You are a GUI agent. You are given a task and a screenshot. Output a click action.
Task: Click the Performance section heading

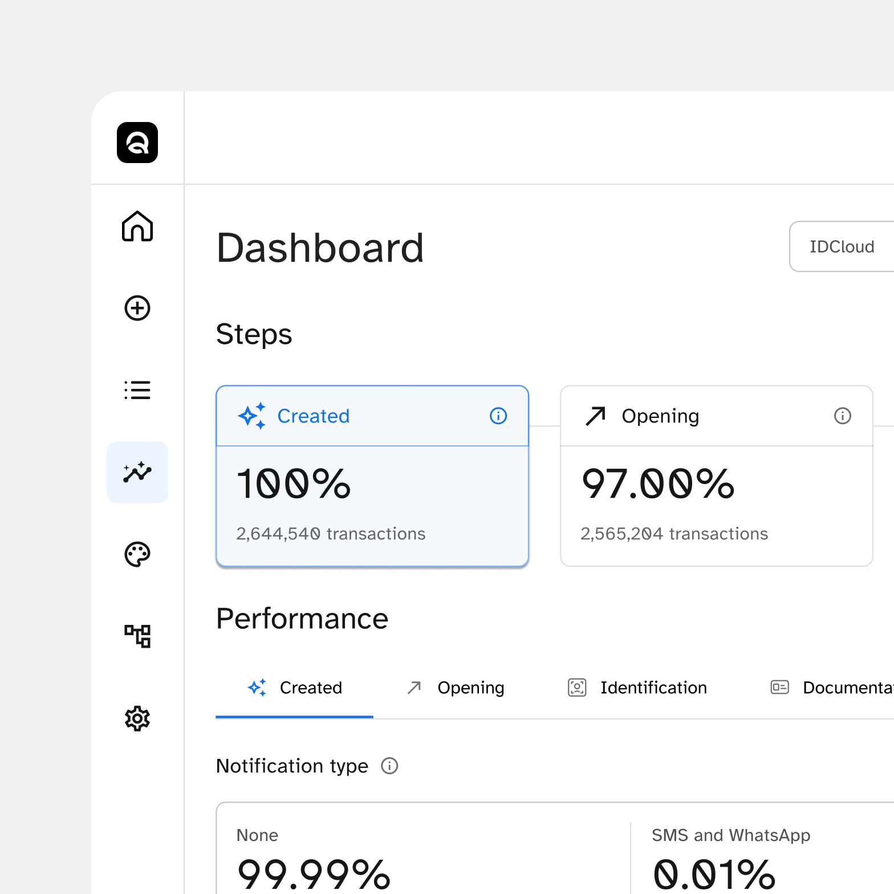point(302,619)
